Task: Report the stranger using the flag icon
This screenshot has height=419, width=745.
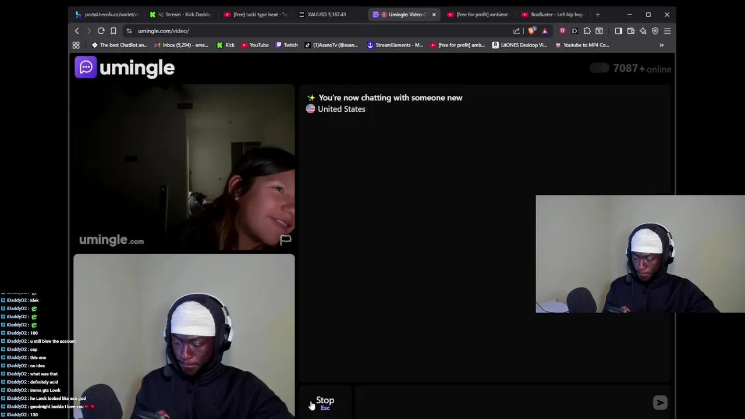Action: click(x=285, y=239)
